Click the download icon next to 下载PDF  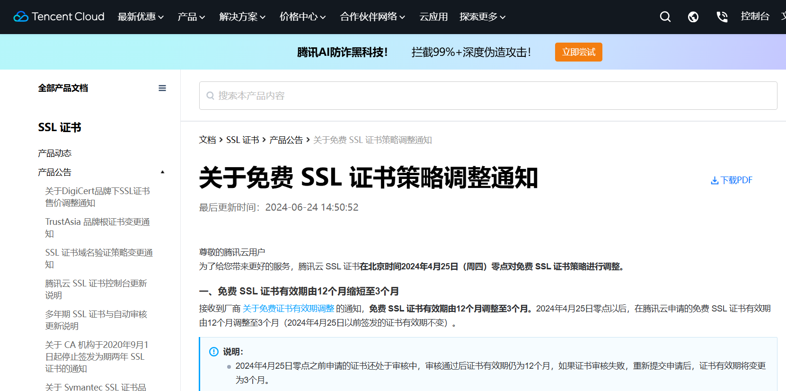coord(715,180)
